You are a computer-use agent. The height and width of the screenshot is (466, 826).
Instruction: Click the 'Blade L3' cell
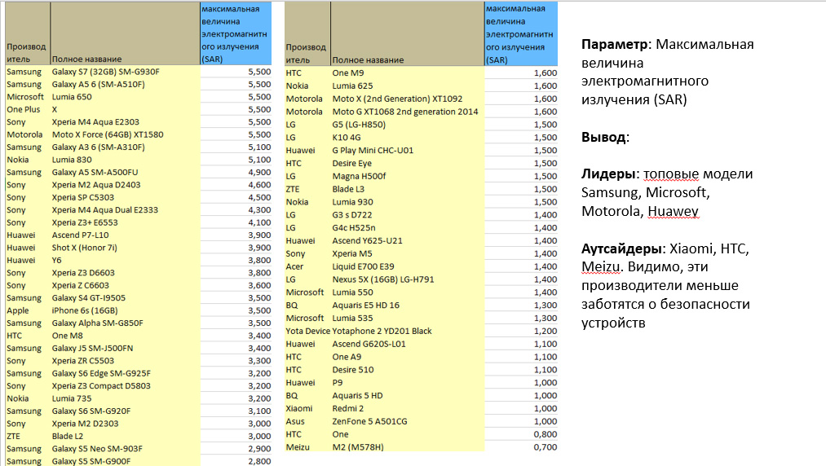408,189
